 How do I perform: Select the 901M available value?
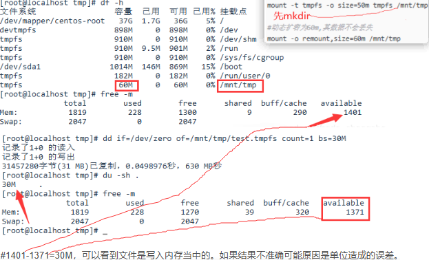(x=178, y=48)
